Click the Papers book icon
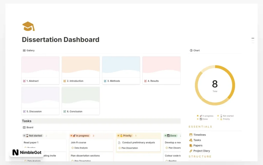Screen dimensions: 263x165 coord(191,145)
